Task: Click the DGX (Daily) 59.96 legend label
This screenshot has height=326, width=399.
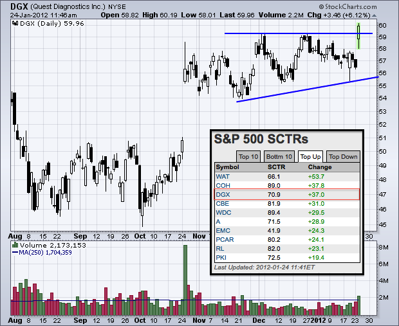Action: pyautogui.click(x=52, y=24)
